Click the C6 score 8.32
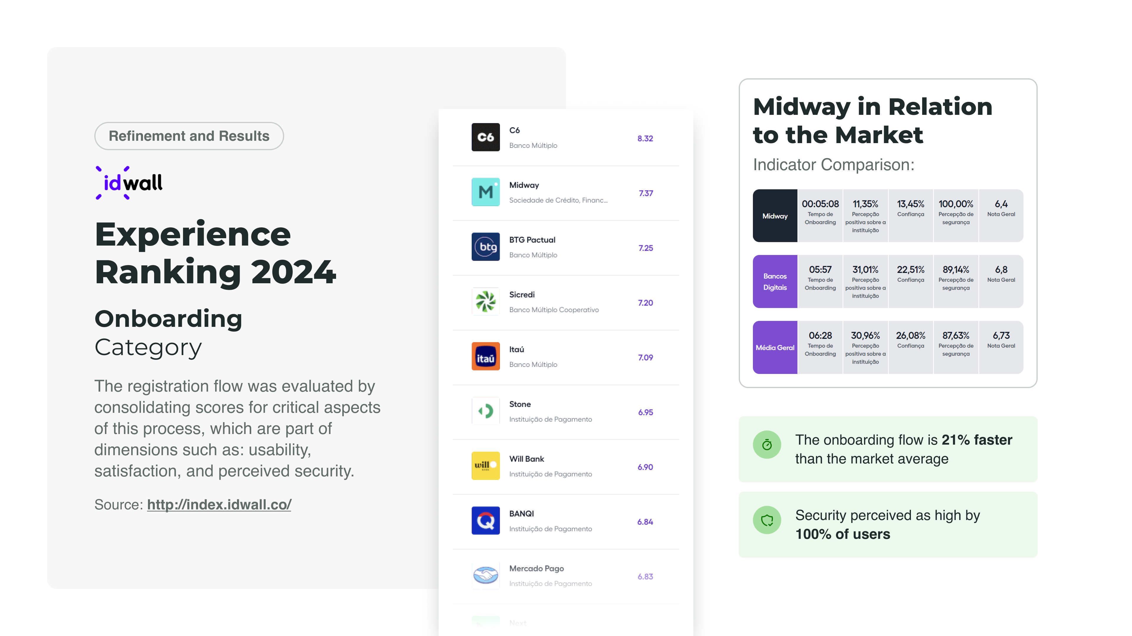Viewport: 1132px width, 636px height. pyautogui.click(x=645, y=139)
